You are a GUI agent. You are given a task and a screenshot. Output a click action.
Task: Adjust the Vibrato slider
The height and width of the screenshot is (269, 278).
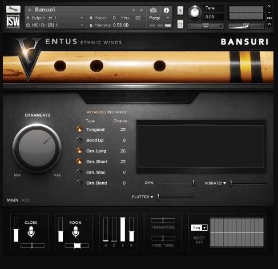click(248, 183)
